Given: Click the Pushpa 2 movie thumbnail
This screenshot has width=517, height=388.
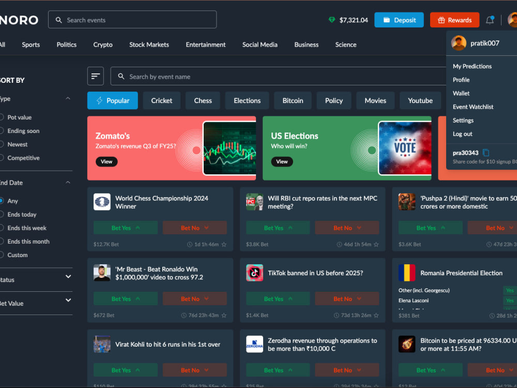Looking at the screenshot, I should [x=407, y=202].
